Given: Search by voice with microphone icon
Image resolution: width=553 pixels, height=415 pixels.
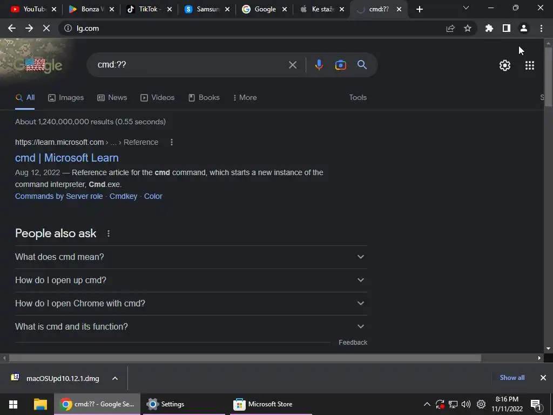Looking at the screenshot, I should click(x=319, y=65).
